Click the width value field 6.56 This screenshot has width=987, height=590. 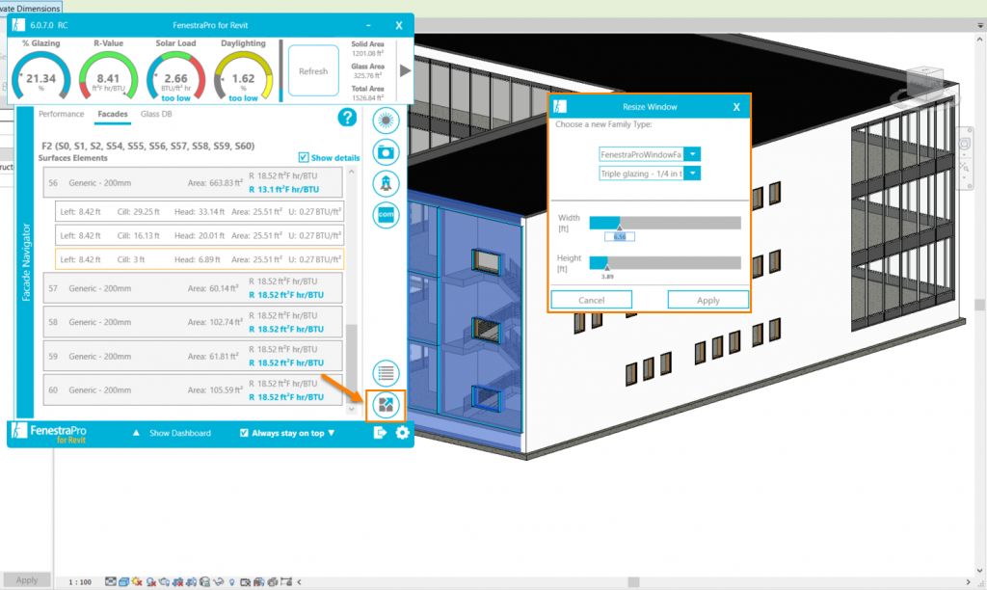pos(620,237)
